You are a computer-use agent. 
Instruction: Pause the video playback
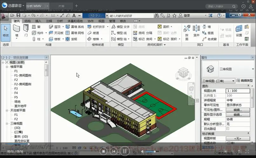tap(125, 151)
